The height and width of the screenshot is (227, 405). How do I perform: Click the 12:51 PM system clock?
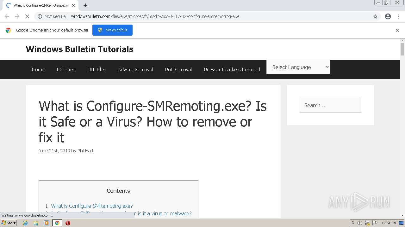[x=389, y=223]
